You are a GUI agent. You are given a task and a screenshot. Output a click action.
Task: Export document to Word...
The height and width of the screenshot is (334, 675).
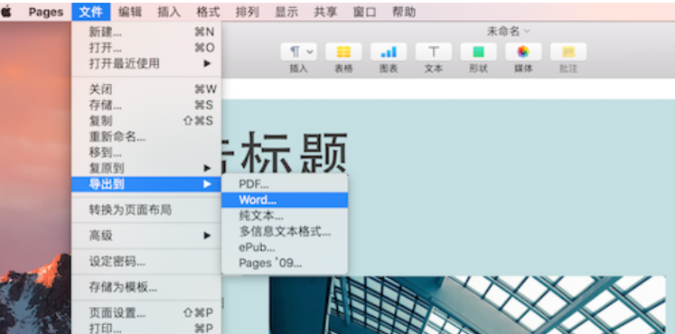click(285, 199)
